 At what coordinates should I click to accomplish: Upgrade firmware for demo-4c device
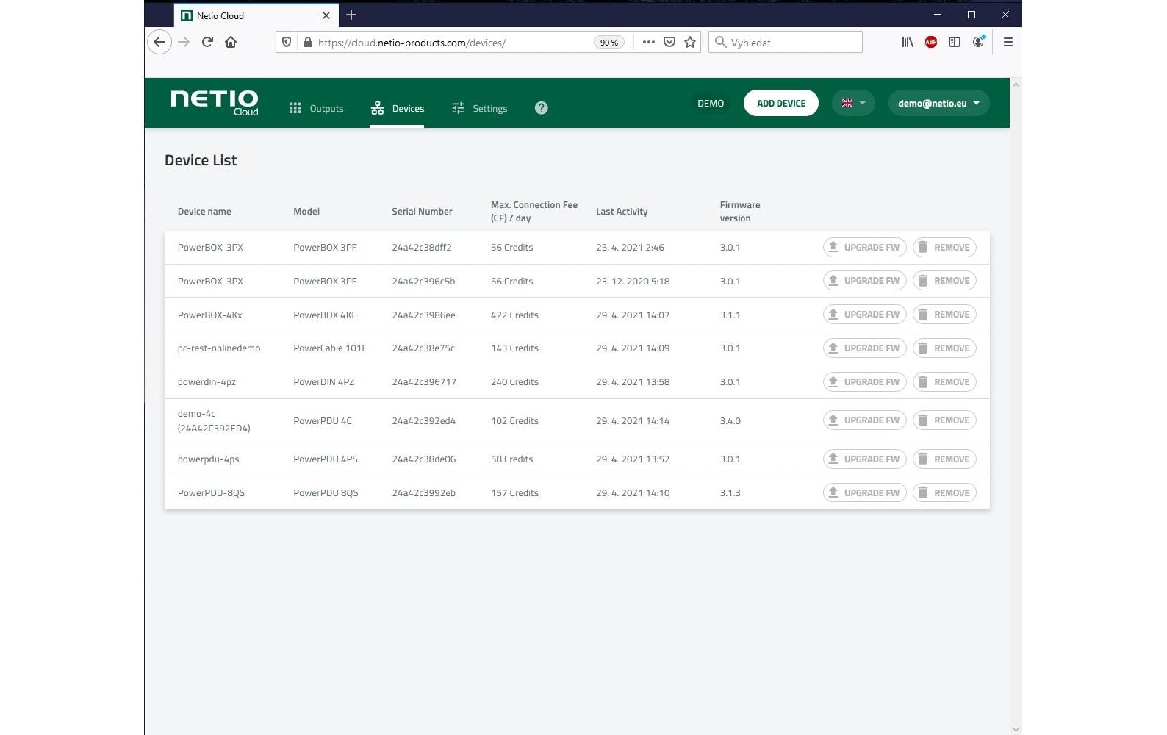(x=864, y=420)
